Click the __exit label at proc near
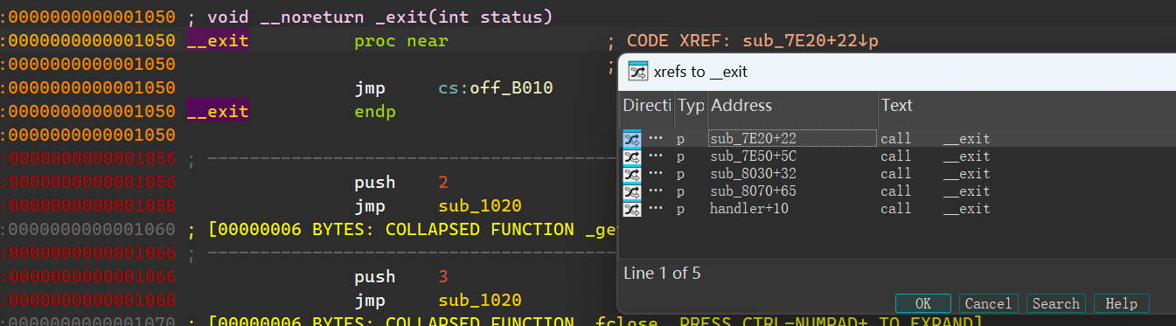The height and width of the screenshot is (326, 1176). point(218,41)
